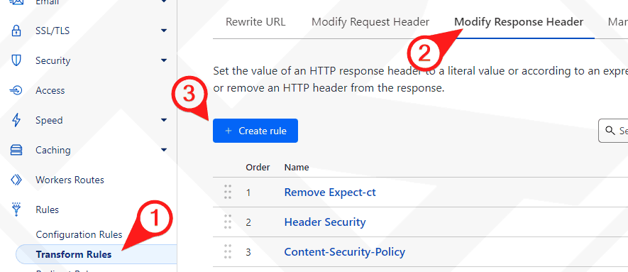The width and height of the screenshot is (628, 272).
Task: Grab drag handle for Remove Expect-ct rule
Action: point(228,192)
